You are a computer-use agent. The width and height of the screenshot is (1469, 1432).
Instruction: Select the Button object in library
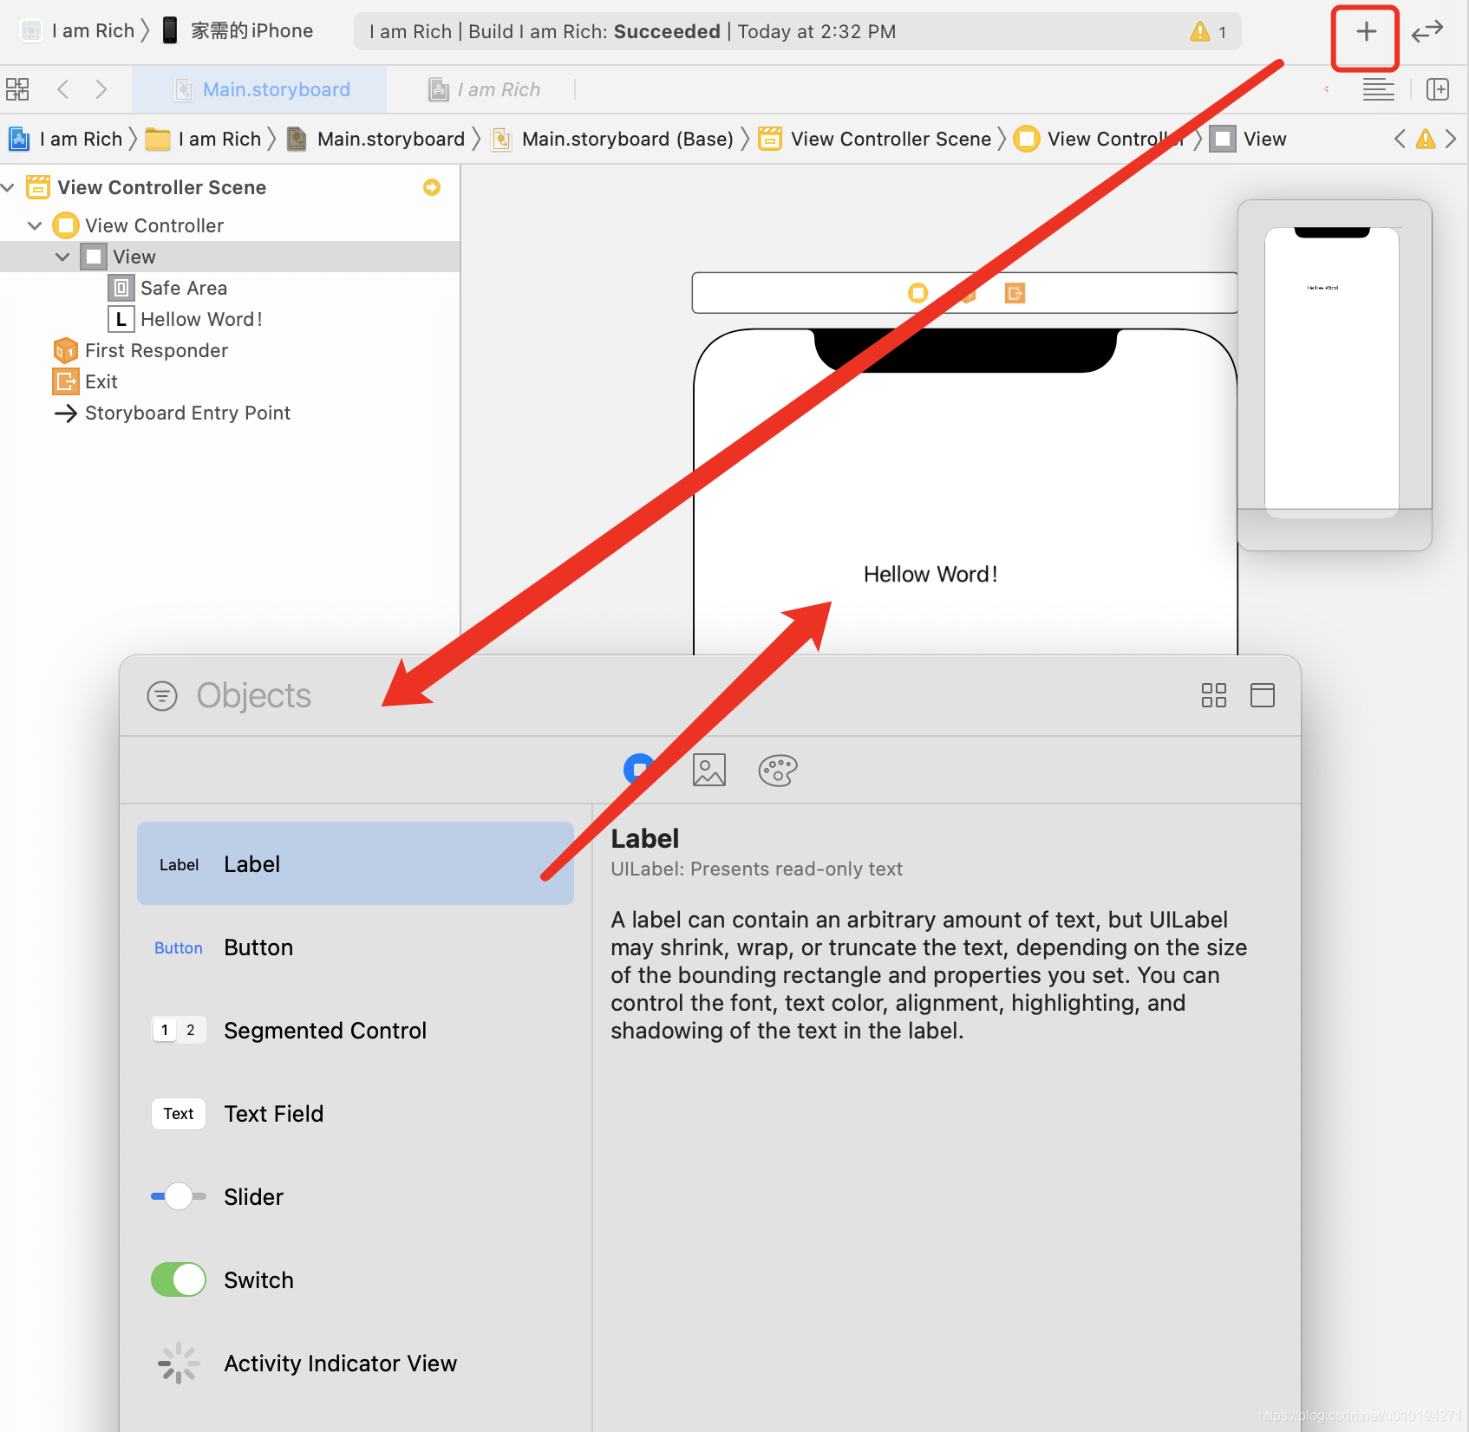[x=356, y=947]
